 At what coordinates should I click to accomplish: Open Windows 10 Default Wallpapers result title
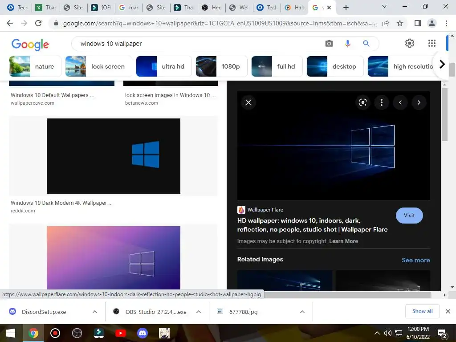point(53,95)
